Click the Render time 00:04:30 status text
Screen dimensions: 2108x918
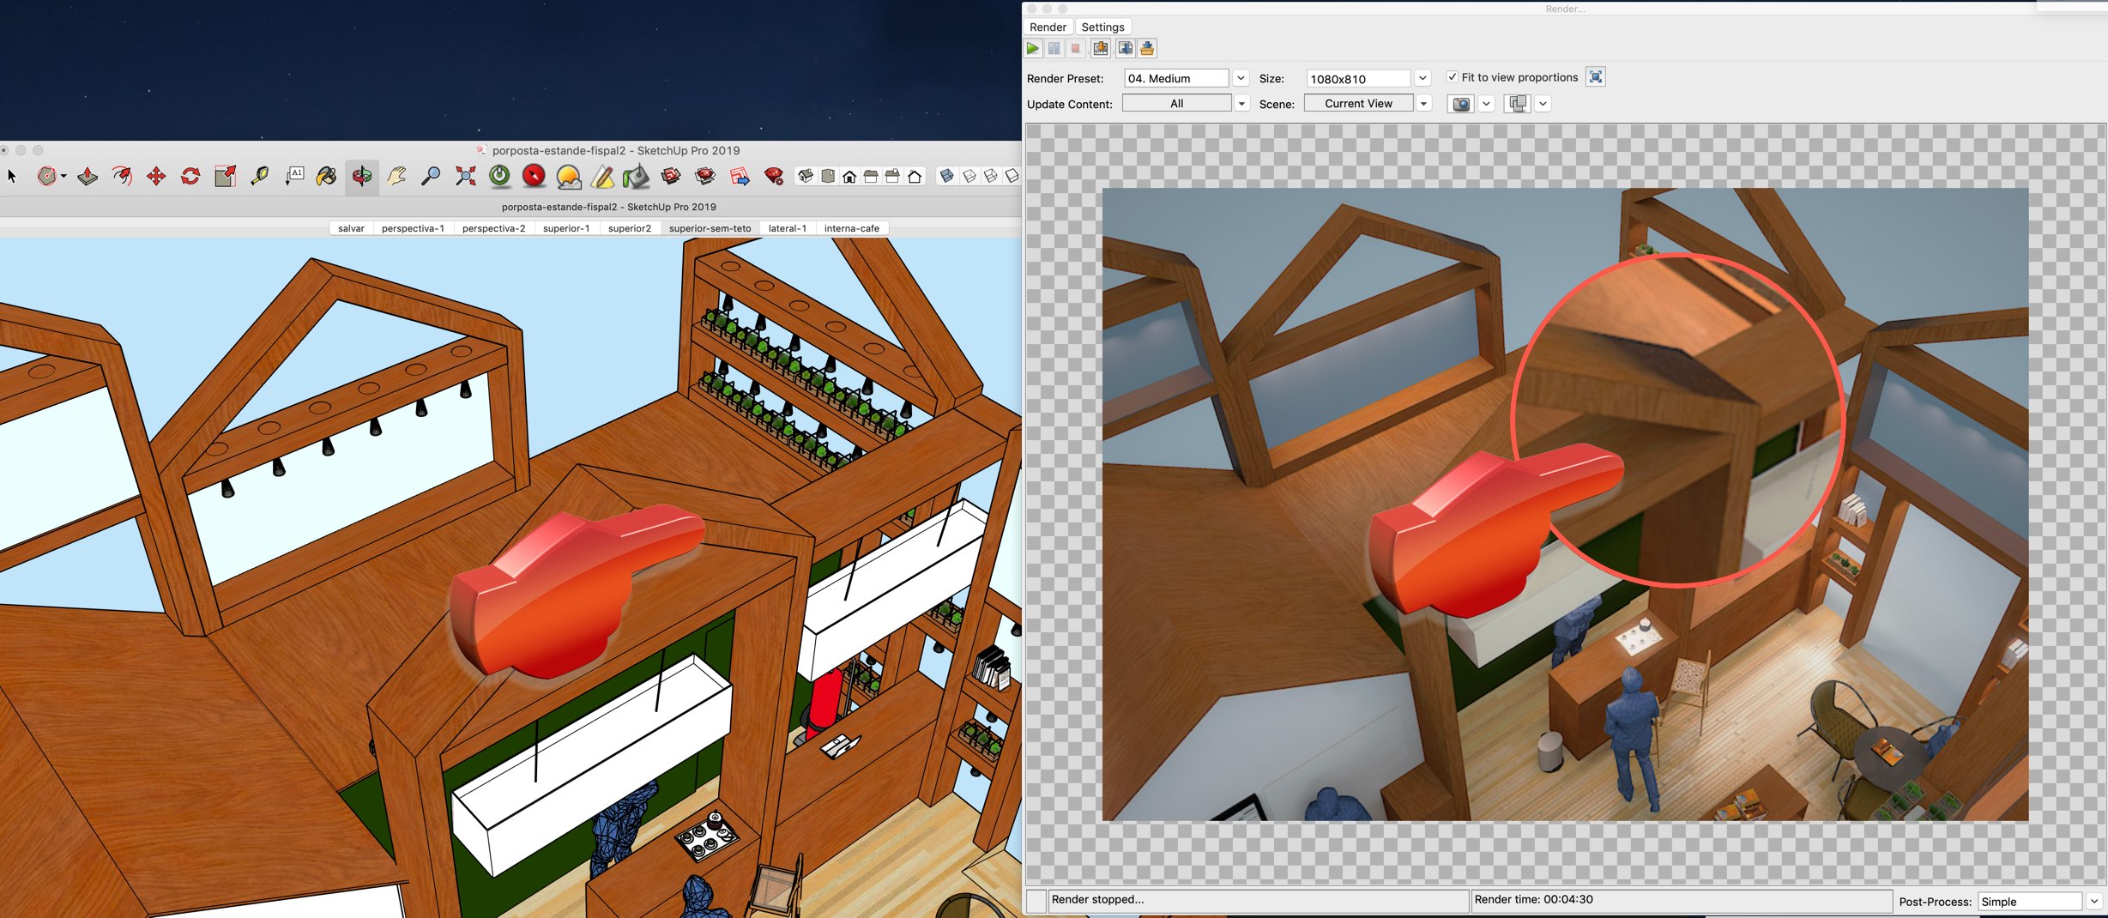pyautogui.click(x=1533, y=899)
